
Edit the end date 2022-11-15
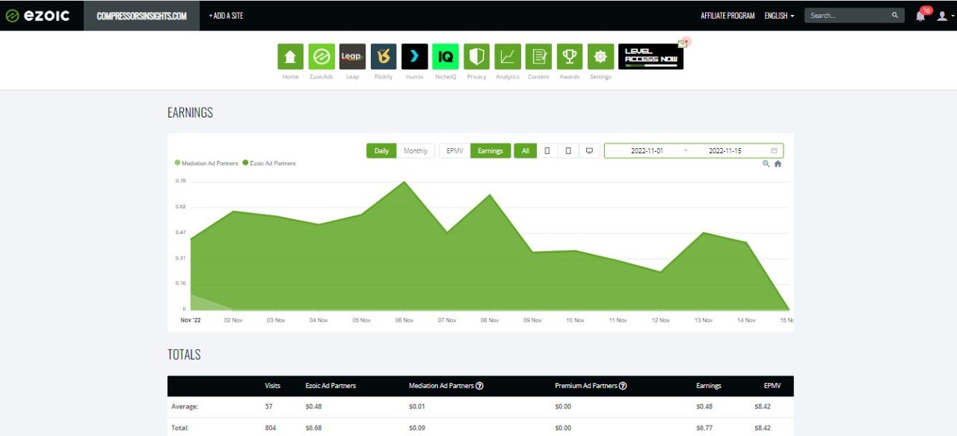tap(724, 151)
